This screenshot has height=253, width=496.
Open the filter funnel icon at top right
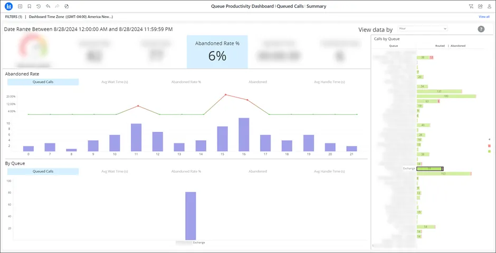(471, 6)
